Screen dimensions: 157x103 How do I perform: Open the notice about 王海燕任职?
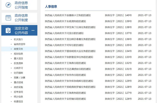[65, 63]
